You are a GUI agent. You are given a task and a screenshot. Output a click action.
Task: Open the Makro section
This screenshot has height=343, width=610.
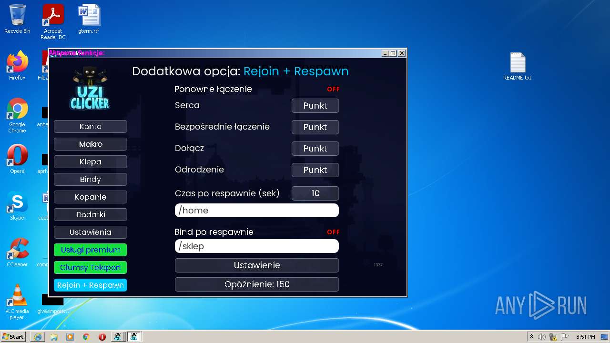click(91, 144)
